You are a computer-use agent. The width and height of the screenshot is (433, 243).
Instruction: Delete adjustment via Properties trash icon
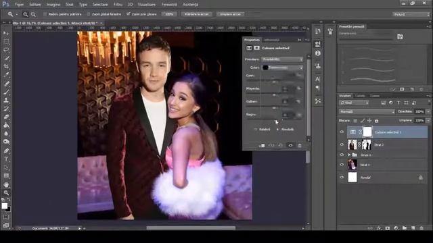[x=300, y=146]
